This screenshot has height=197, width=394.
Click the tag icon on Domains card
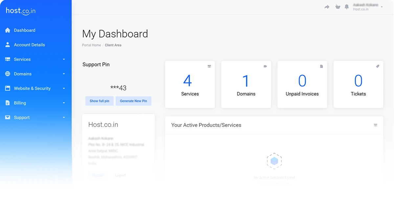tap(265, 66)
